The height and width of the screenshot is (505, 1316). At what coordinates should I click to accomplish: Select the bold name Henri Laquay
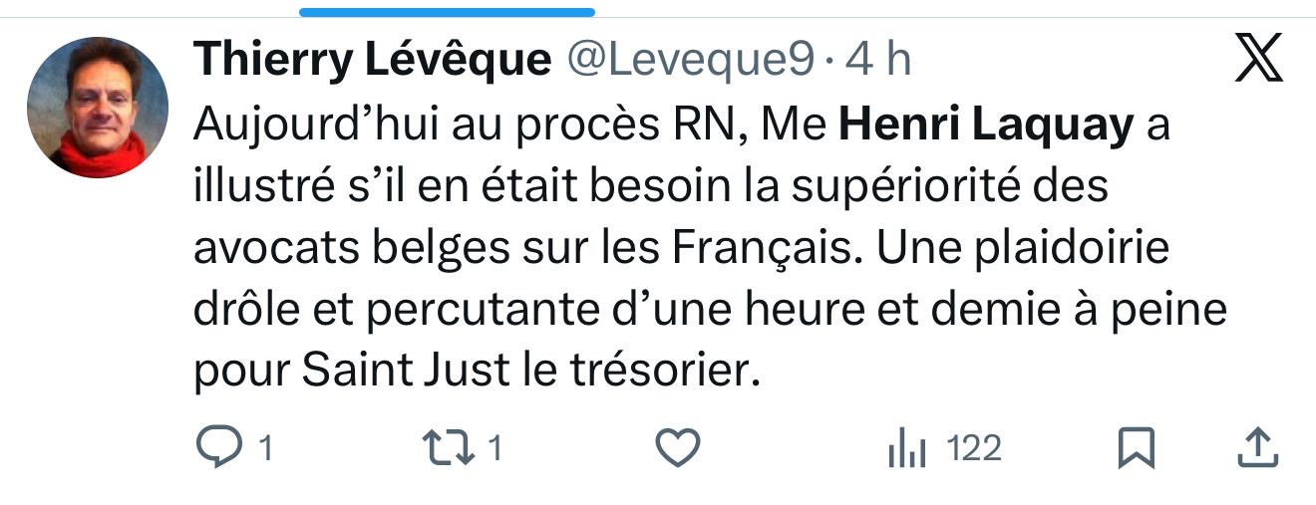987,126
